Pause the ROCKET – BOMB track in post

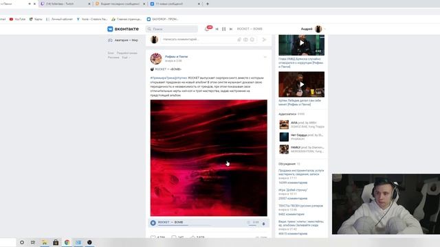(x=153, y=223)
